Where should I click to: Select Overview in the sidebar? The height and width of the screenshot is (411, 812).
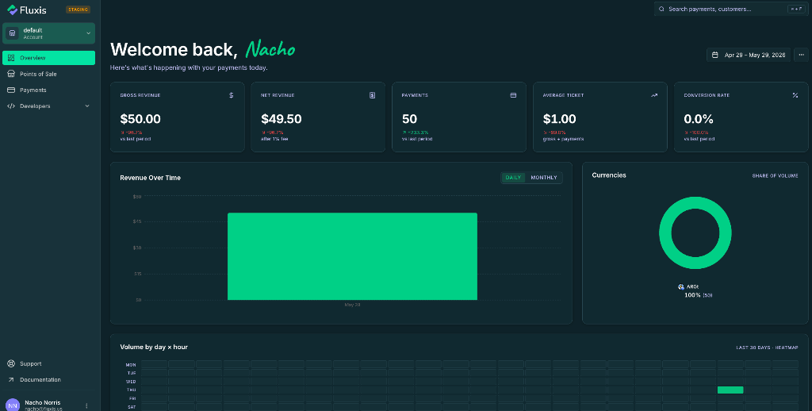(x=48, y=58)
